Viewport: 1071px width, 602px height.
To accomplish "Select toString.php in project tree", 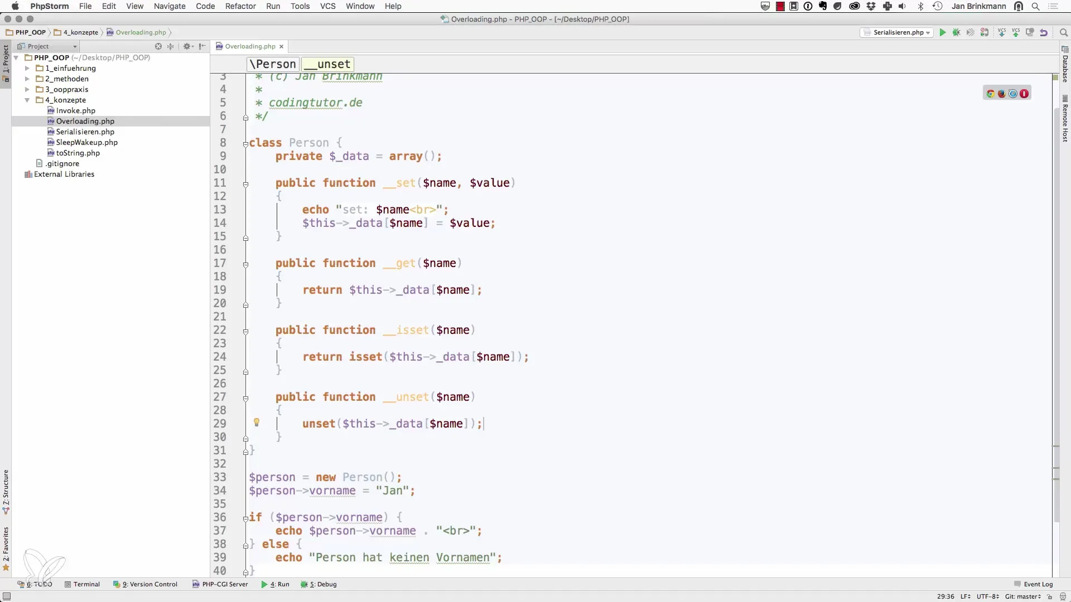I will pos(78,153).
